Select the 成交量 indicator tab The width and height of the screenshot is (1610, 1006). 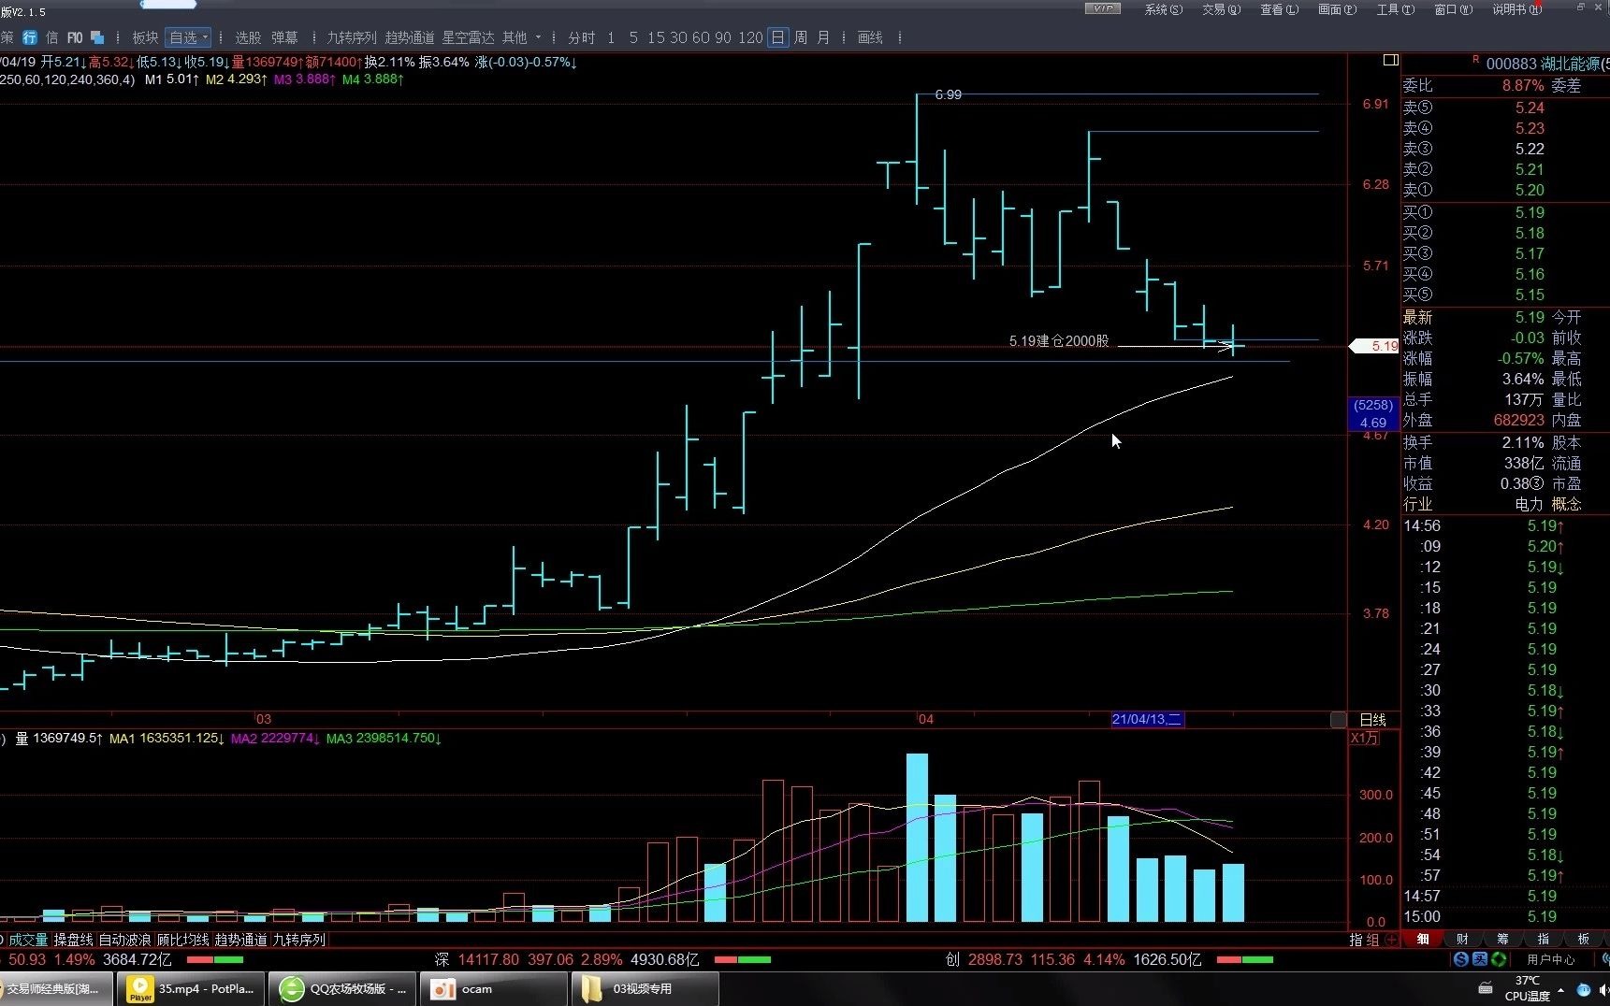[28, 940]
